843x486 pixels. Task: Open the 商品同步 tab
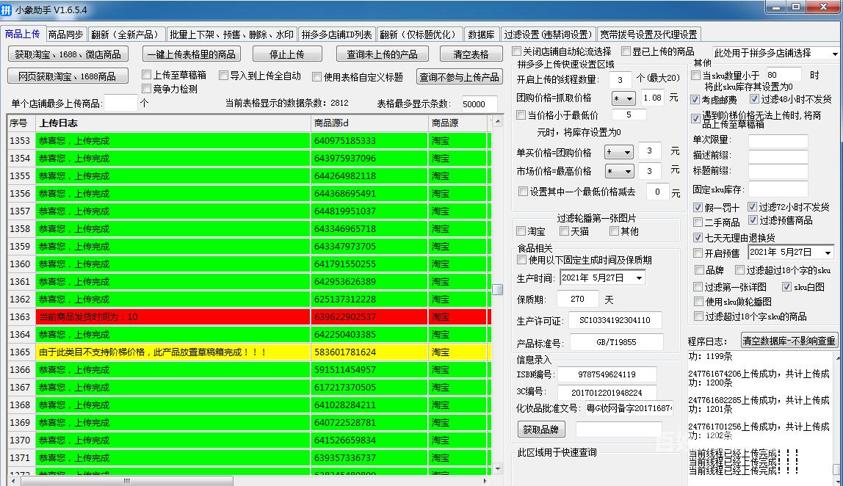(65, 35)
